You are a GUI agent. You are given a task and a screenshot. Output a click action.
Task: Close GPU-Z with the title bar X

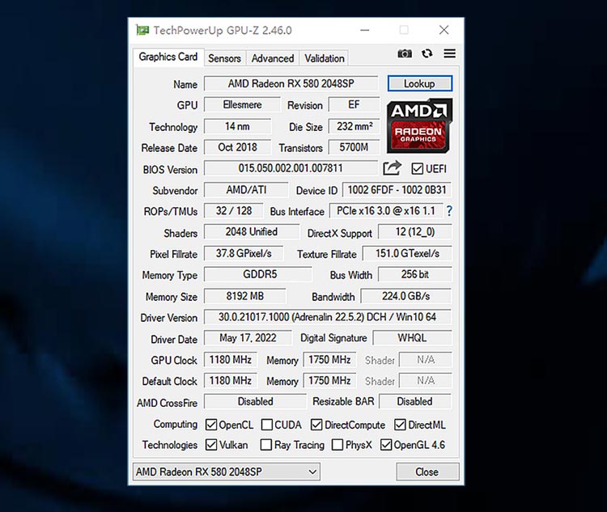pos(444,30)
